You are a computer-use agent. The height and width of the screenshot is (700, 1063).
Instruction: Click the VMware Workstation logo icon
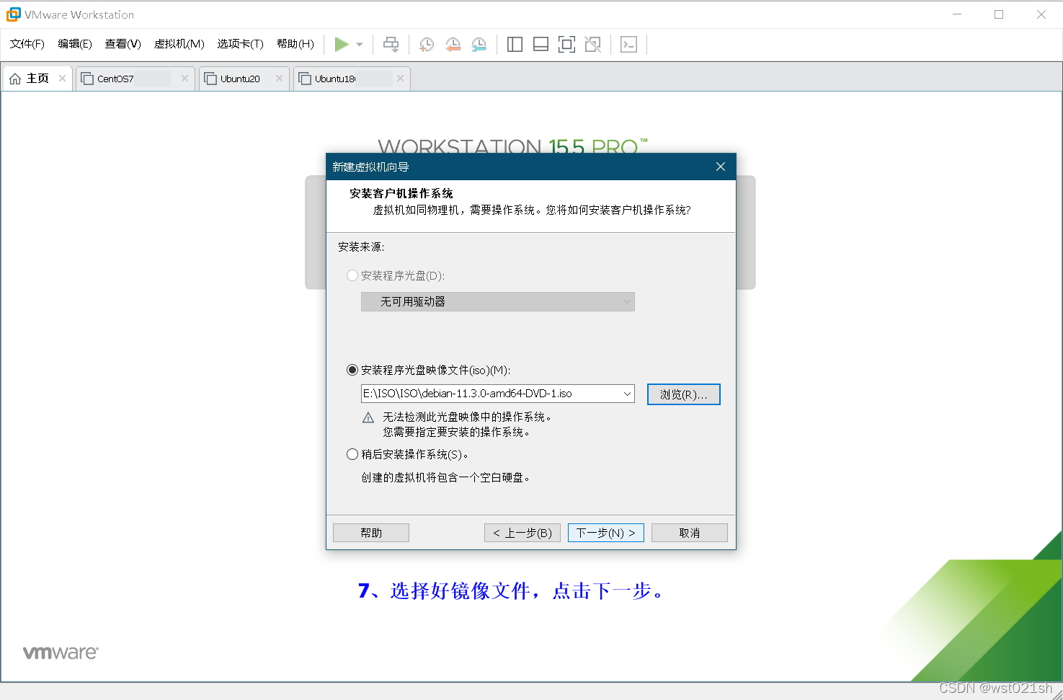click(13, 14)
